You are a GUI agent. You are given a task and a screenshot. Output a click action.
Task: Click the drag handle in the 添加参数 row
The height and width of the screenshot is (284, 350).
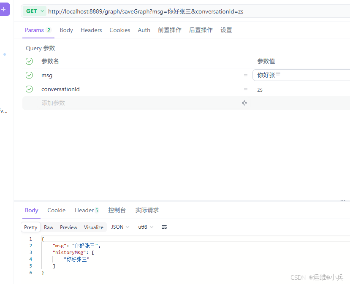(244, 103)
